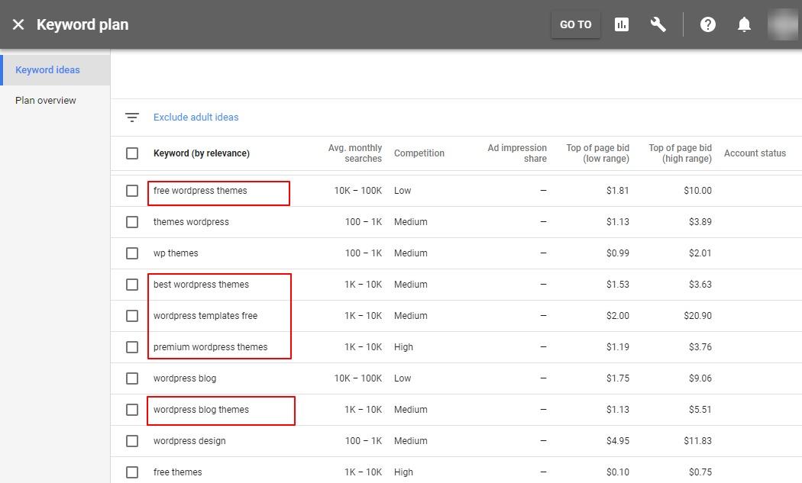Click the 'themes wordpress' keyword text
This screenshot has height=483, width=802.
click(191, 222)
